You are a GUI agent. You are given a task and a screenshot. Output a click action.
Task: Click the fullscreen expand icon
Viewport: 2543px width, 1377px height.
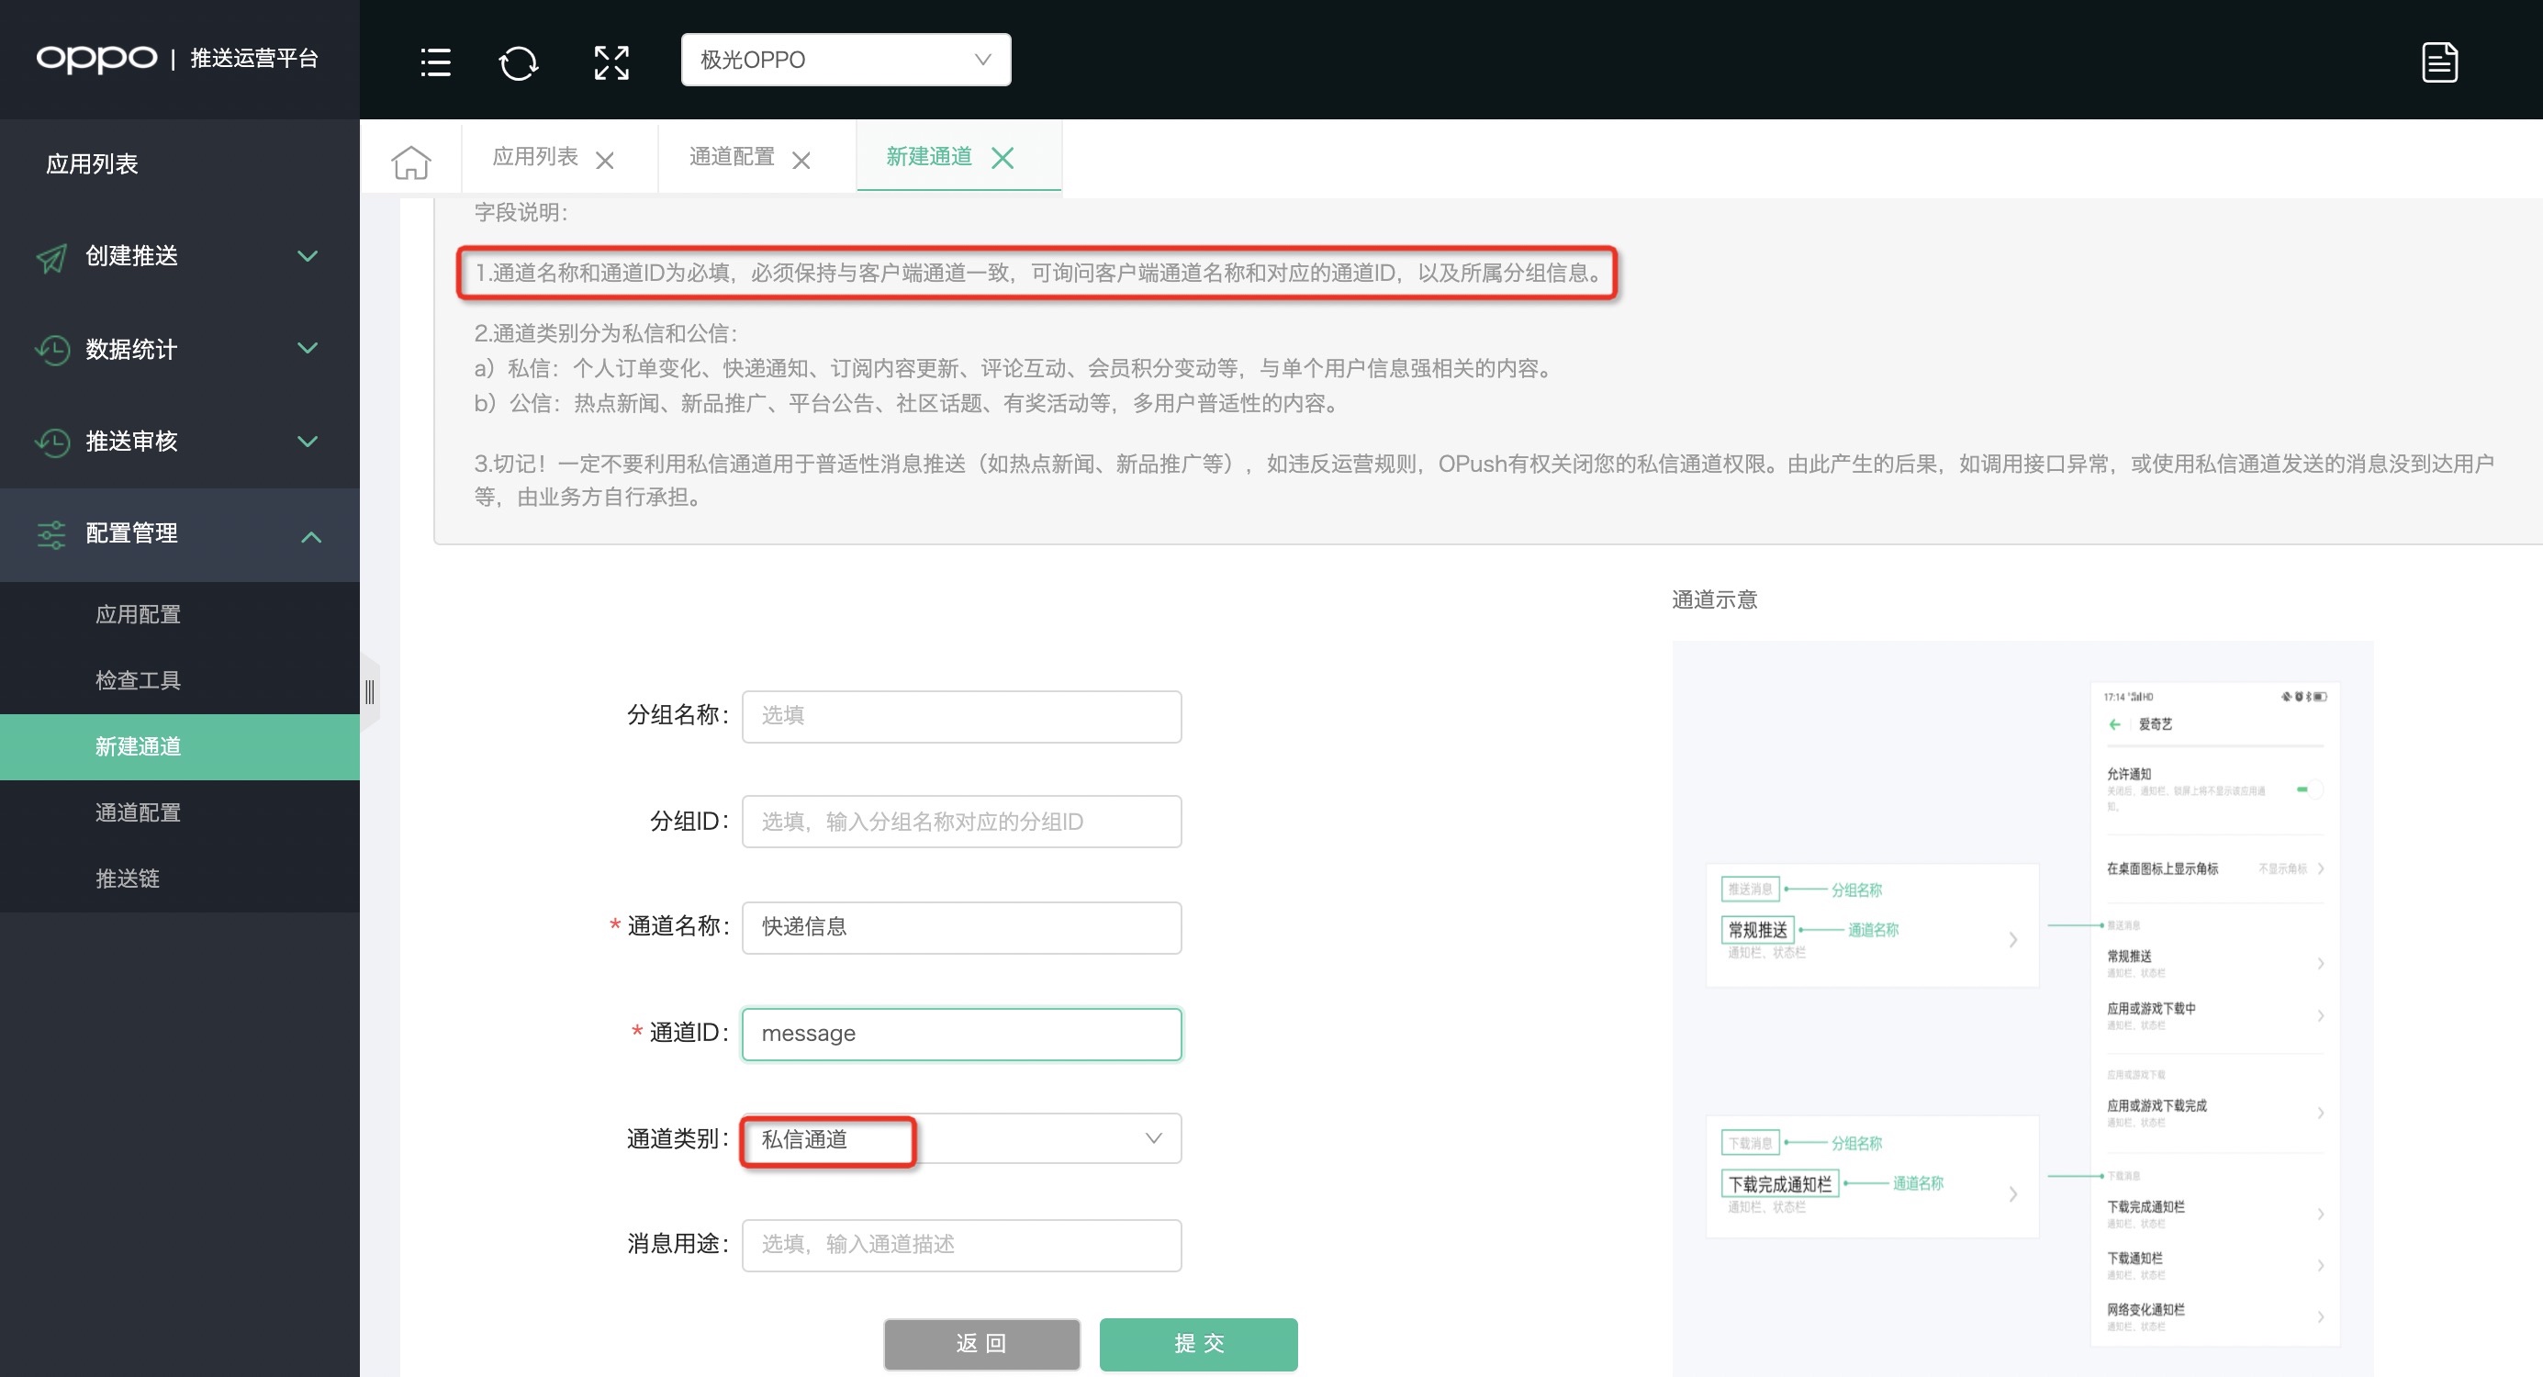(x=612, y=62)
